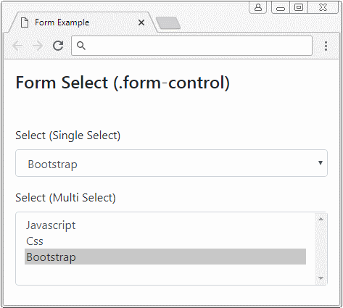The height and width of the screenshot is (308, 343).
Task: Open the three-dot browser menu
Action: pos(326,46)
